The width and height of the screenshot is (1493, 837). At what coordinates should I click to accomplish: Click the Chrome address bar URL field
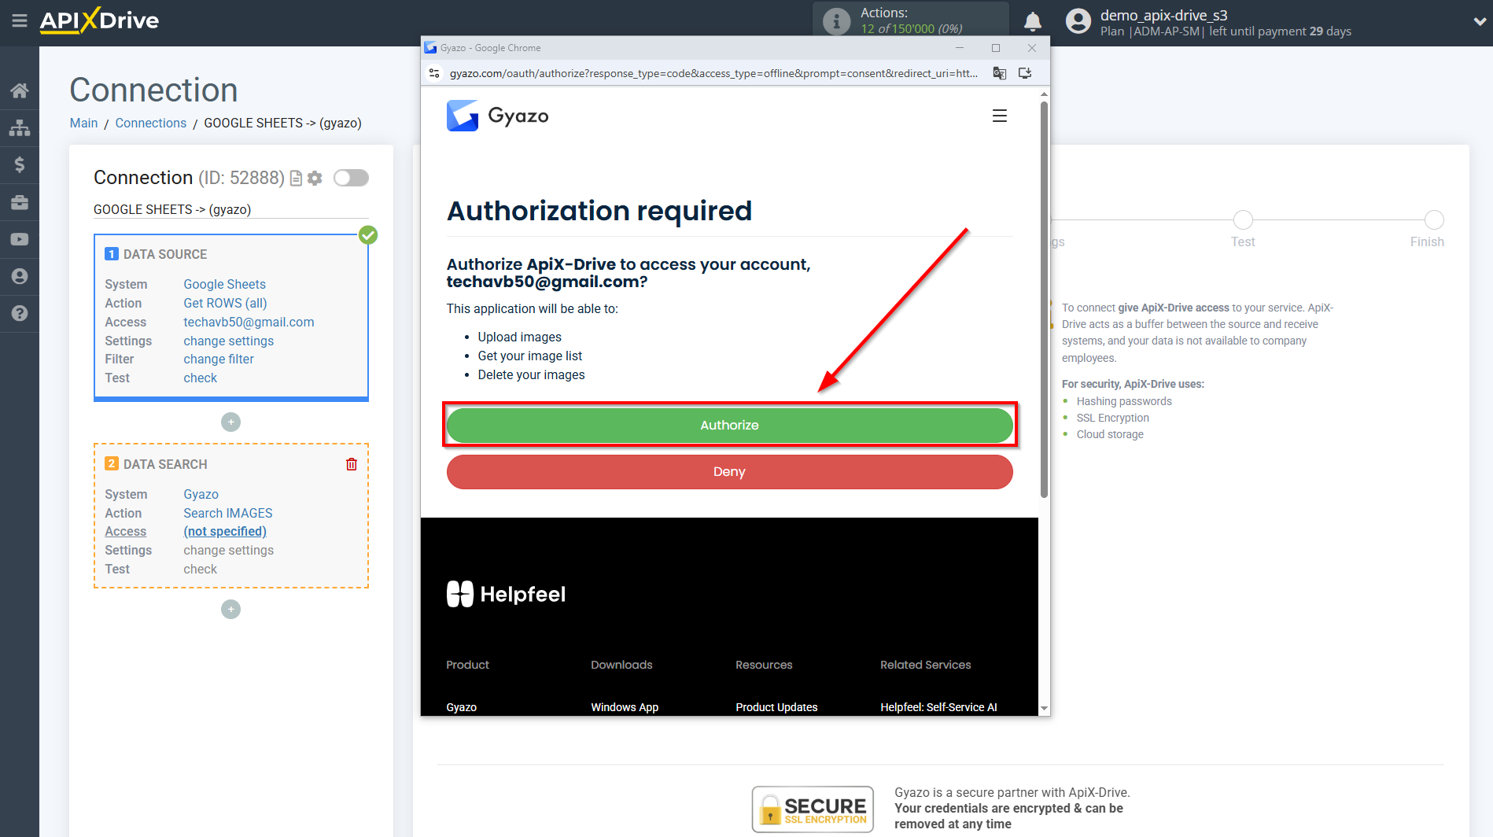pyautogui.click(x=708, y=72)
